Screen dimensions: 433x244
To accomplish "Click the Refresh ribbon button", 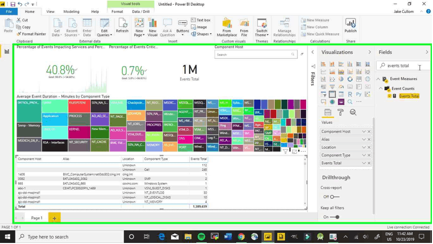I will pyautogui.click(x=122, y=25).
